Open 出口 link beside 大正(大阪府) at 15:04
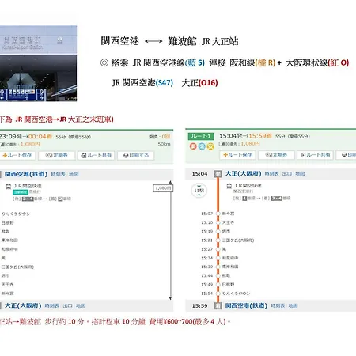The height and width of the screenshot is (356, 356). point(287,174)
